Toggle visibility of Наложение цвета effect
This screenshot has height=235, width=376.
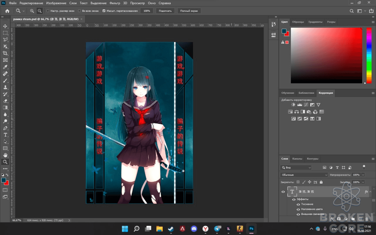(x=298, y=209)
